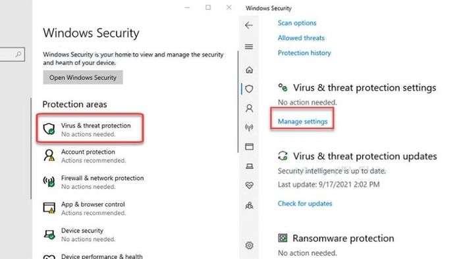Open Device security laptop sidebar icon
This screenshot has height=259, width=461.
(x=250, y=166)
